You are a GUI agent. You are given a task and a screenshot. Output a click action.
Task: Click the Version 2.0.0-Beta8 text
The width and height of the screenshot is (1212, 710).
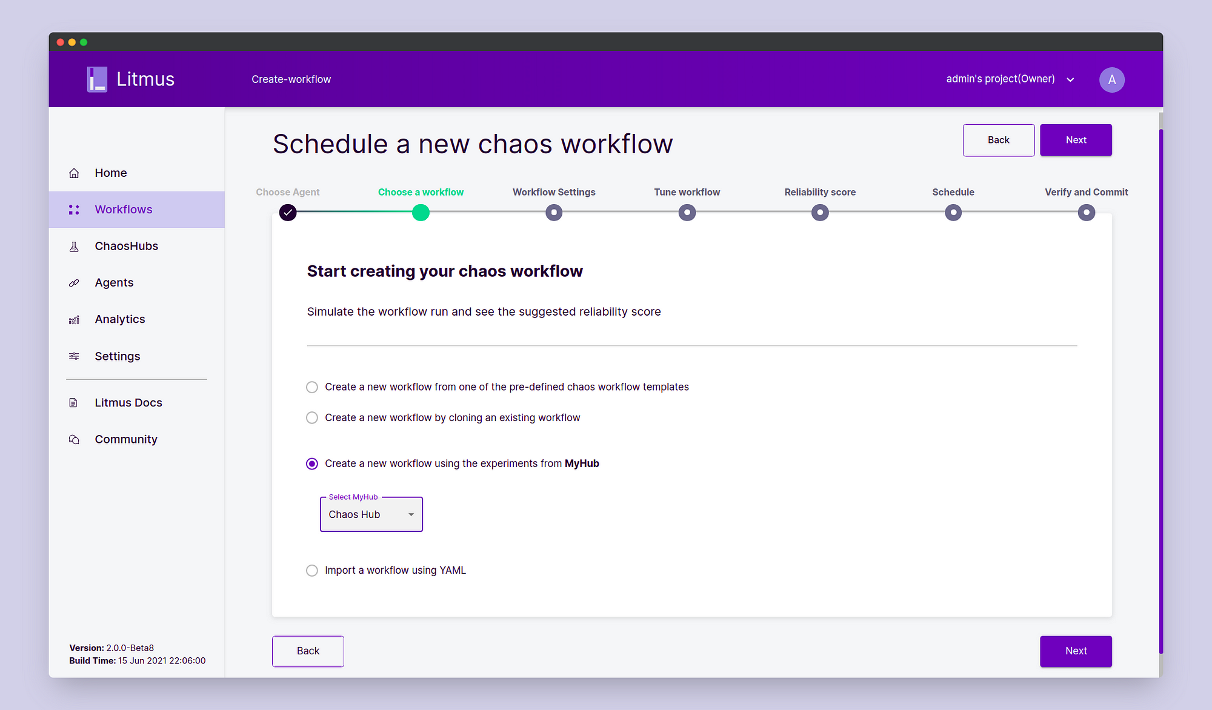112,648
